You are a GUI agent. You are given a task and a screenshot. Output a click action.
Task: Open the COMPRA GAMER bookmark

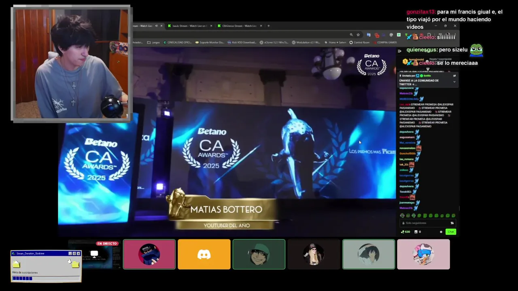click(385, 42)
